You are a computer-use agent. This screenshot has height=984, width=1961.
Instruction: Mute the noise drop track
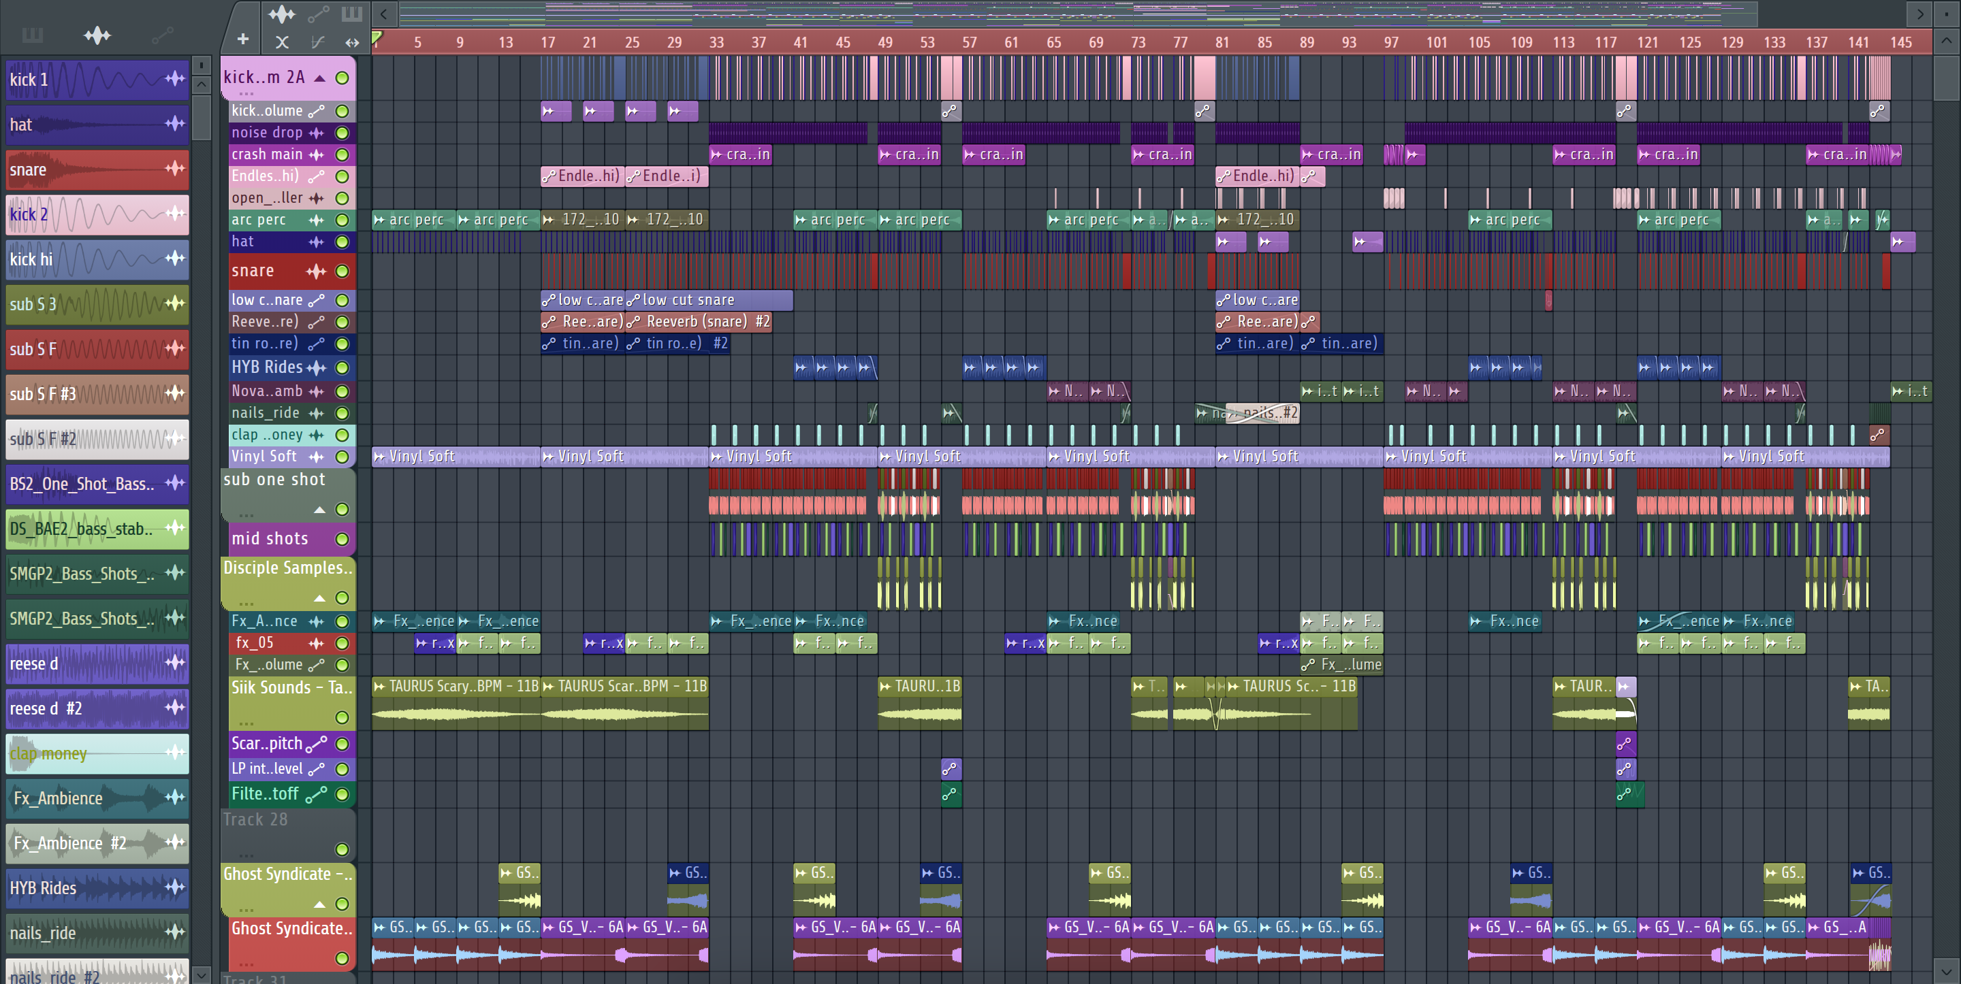342,133
